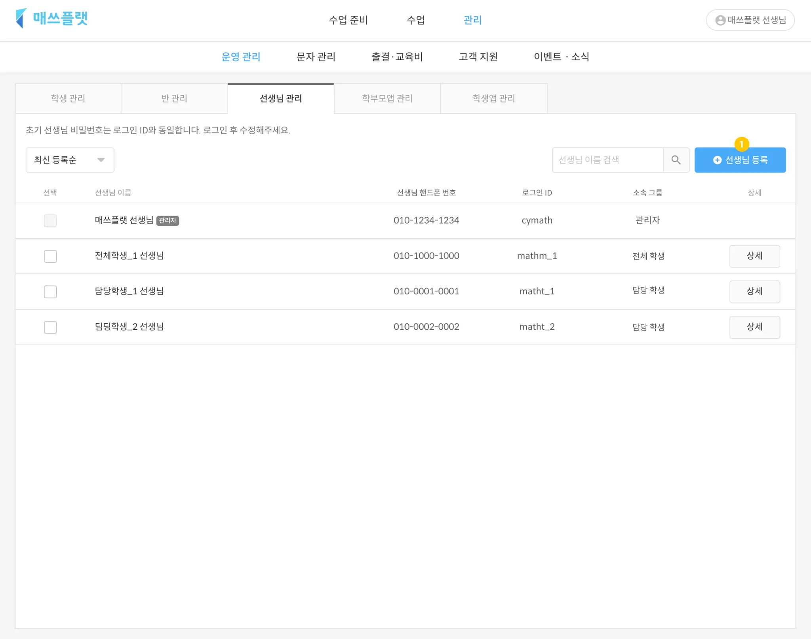The width and height of the screenshot is (811, 639).
Task: Go to the 문자 관리 submenu
Action: [316, 57]
